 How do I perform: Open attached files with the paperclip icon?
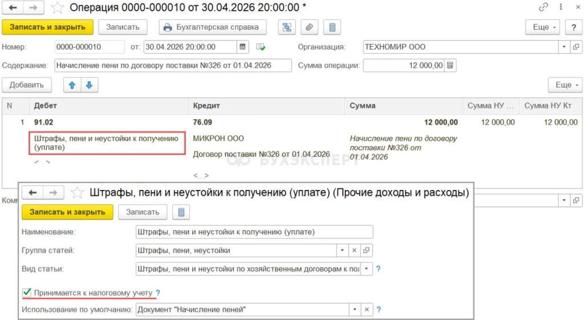[x=310, y=27]
